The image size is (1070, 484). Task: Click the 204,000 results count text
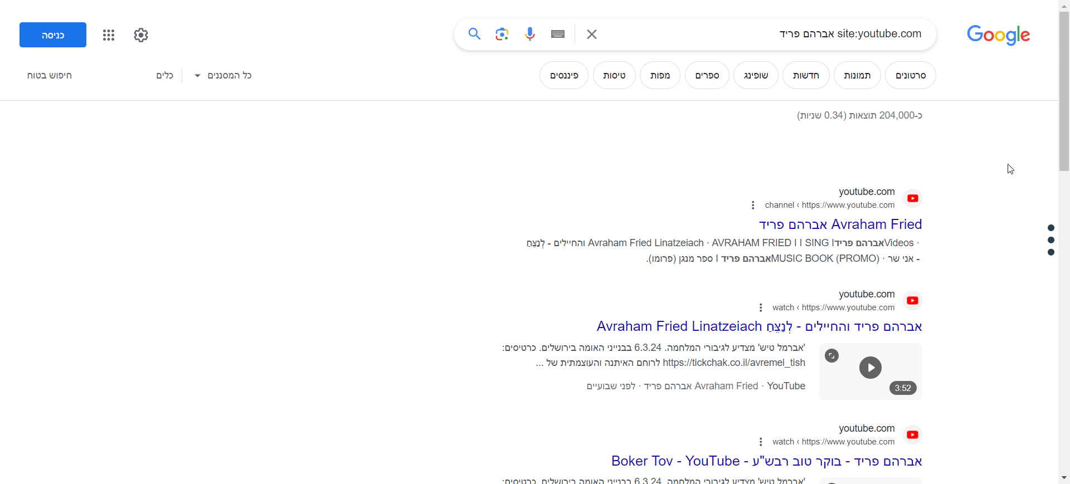[x=859, y=115]
